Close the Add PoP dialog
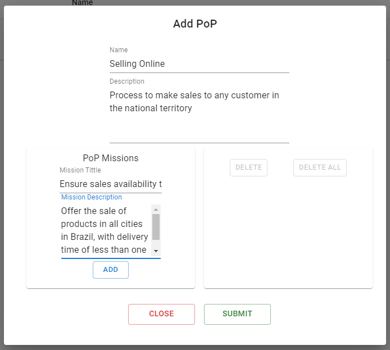 coord(161,314)
